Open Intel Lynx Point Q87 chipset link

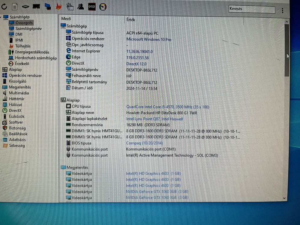pyautogui.click(x=154, y=119)
